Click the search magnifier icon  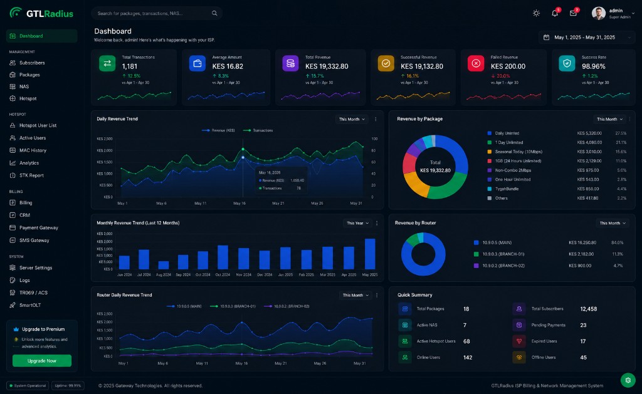pyautogui.click(x=214, y=13)
